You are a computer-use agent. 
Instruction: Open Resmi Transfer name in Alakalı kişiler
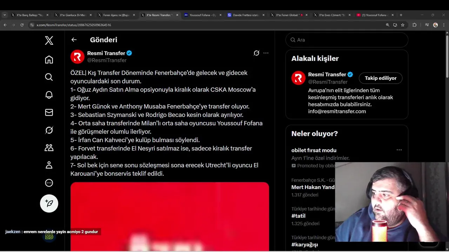coord(327,75)
